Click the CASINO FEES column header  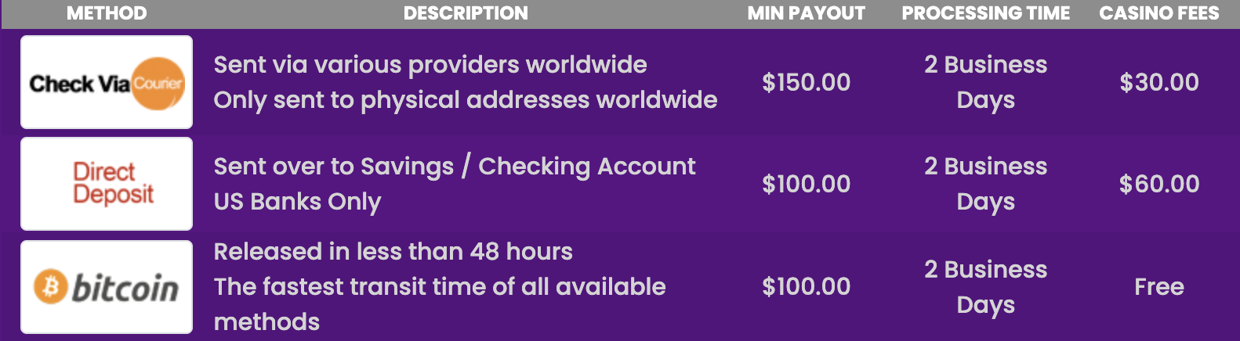click(x=1158, y=13)
